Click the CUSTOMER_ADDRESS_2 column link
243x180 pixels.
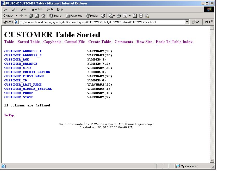coord(23,55)
